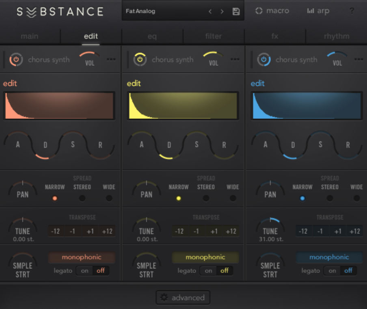Screen dimensions: 367x309
Task: Save the preset with the floppy disk icon
Action: click(236, 11)
